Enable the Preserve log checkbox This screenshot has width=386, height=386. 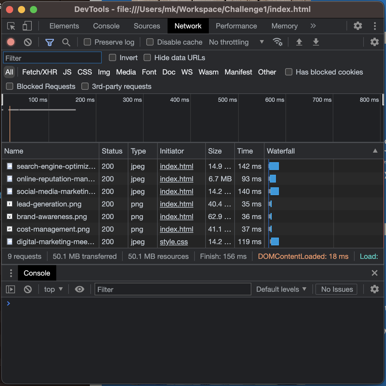click(87, 42)
